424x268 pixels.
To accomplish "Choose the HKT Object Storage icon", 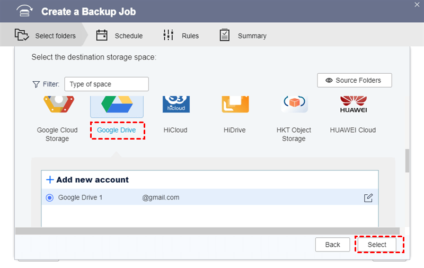I will tap(294, 105).
